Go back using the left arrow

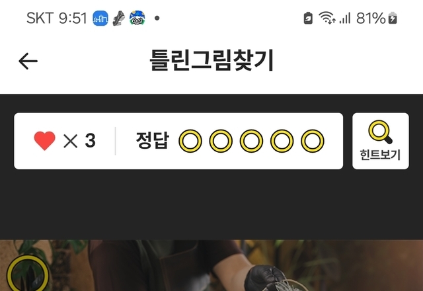[28, 61]
